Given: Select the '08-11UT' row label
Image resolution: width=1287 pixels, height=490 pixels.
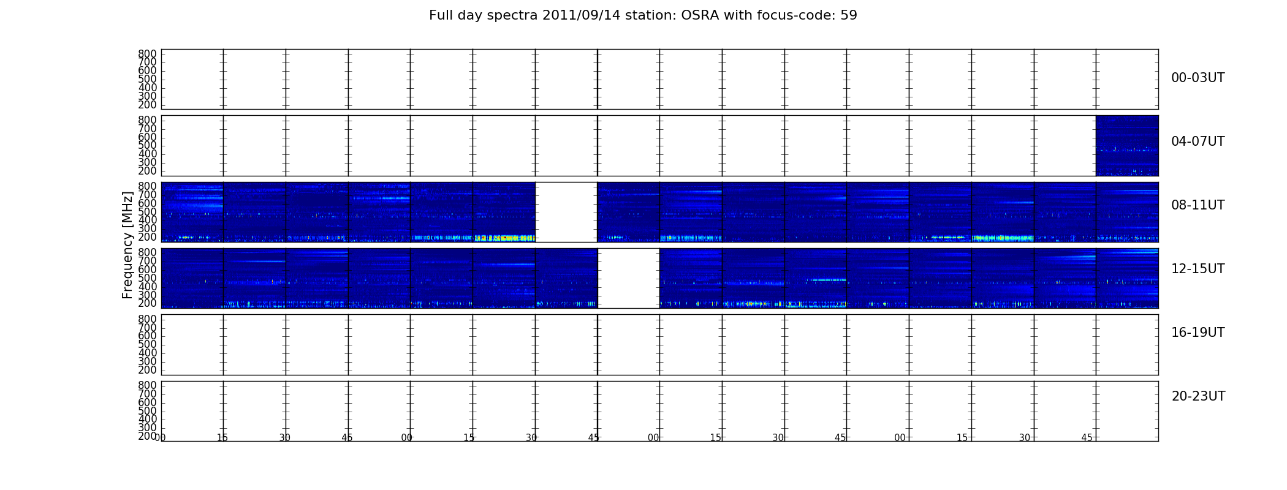Looking at the screenshot, I should click(1198, 205).
